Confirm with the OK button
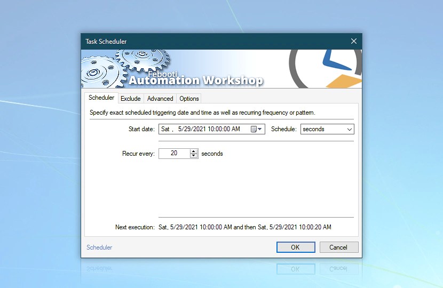This screenshot has width=443, height=288. [296, 247]
